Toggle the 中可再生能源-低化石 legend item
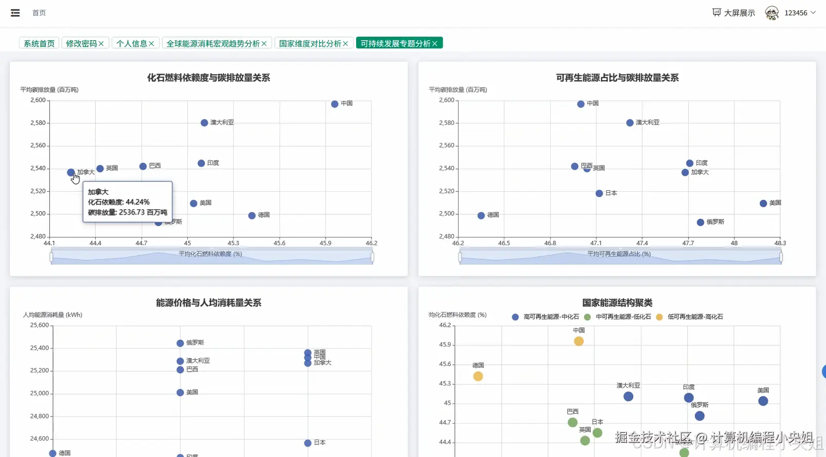The image size is (826, 457). pyautogui.click(x=618, y=317)
